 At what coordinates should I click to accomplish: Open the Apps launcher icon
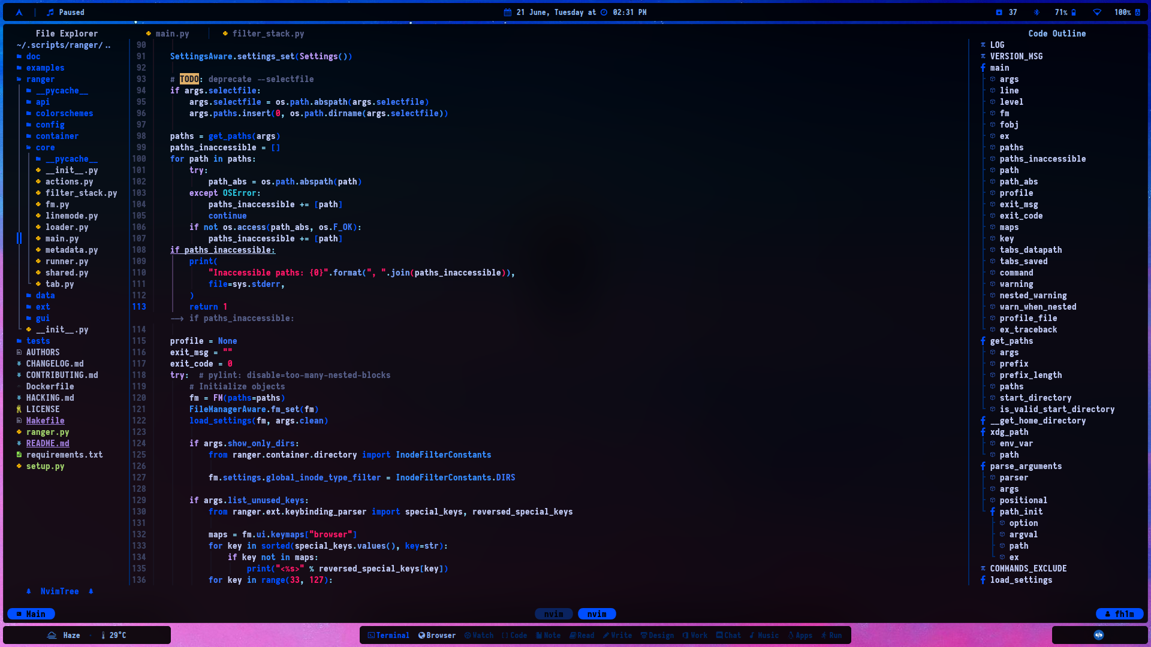[800, 635]
